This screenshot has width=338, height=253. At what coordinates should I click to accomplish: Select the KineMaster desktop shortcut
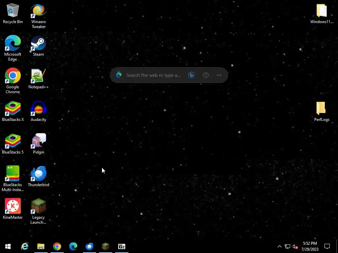tap(13, 209)
